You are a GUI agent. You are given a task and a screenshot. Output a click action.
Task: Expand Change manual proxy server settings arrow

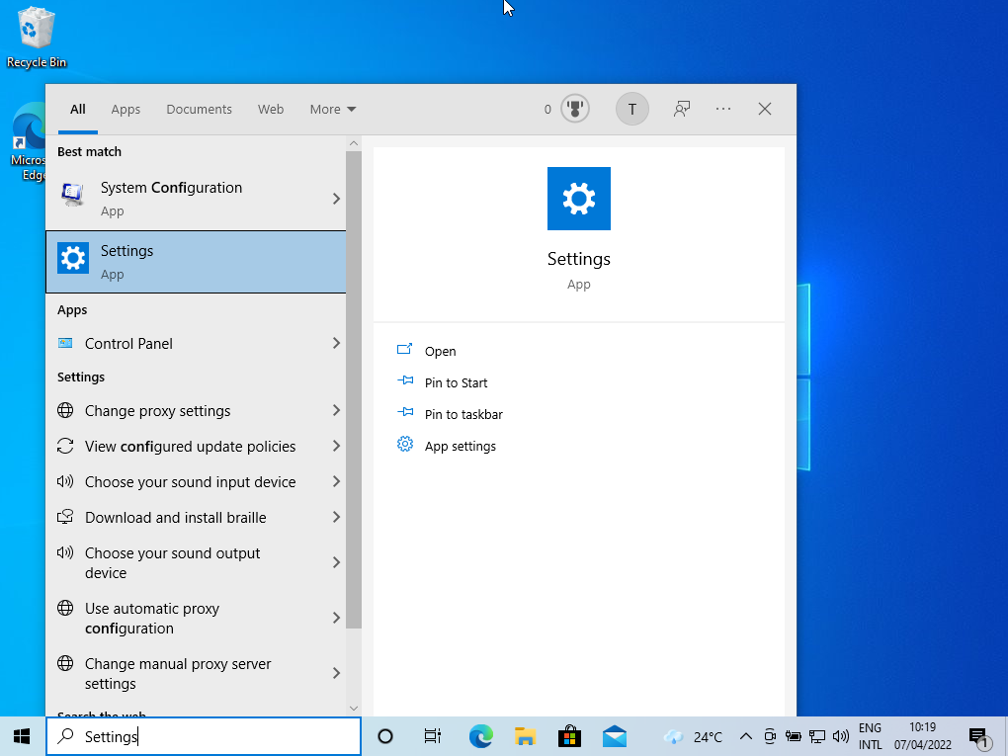tap(336, 673)
